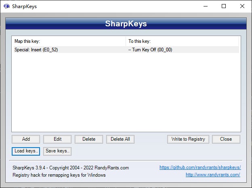Viewport: 252px width, 188px height.
Task: Click the blue SharpKeys banner heading
Action: (126, 23)
